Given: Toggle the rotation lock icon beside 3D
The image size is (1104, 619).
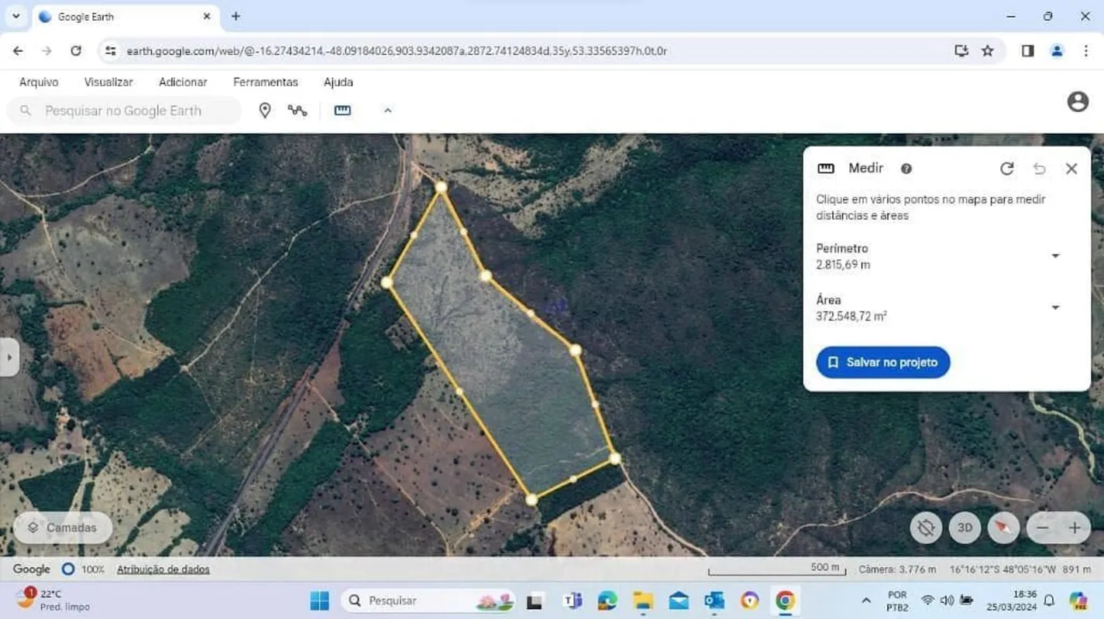Looking at the screenshot, I should click(x=926, y=528).
